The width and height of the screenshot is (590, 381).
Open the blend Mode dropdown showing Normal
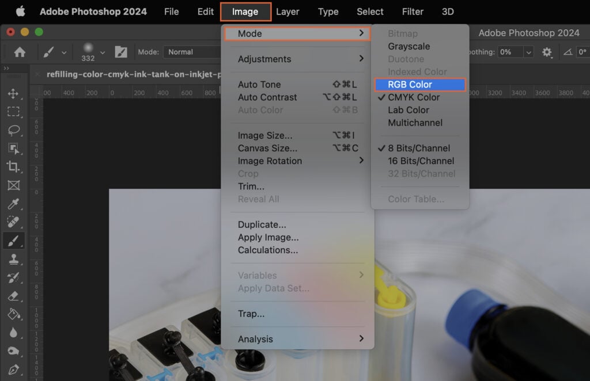pyautogui.click(x=190, y=52)
